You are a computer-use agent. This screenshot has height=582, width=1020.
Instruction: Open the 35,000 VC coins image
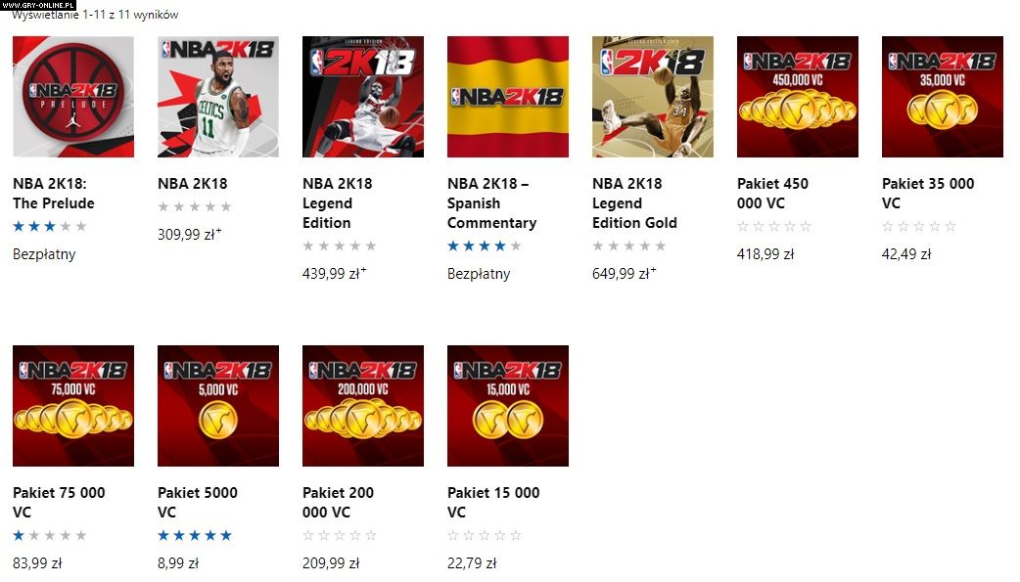click(943, 97)
